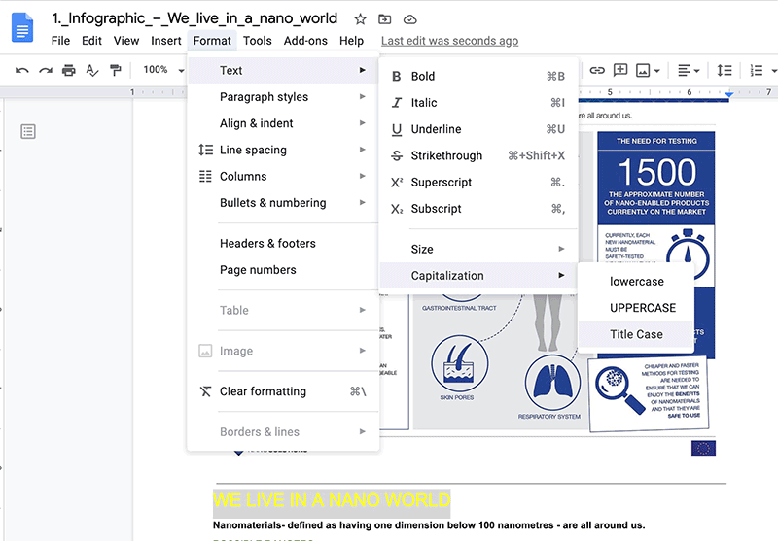Apply Underline formatting
This screenshot has height=541, width=778.
coord(478,129)
